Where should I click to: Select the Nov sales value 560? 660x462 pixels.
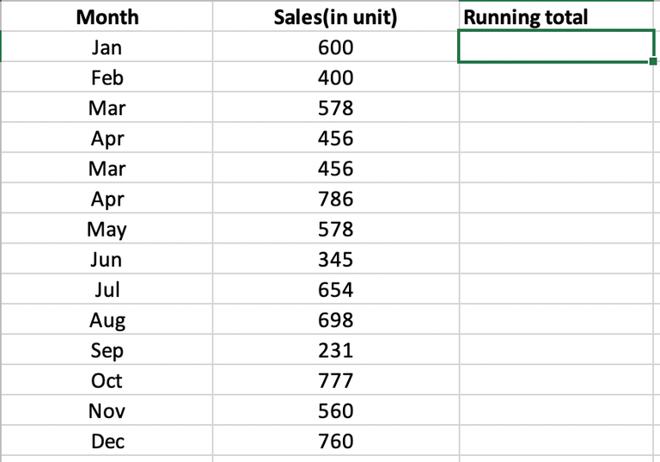pyautogui.click(x=335, y=410)
